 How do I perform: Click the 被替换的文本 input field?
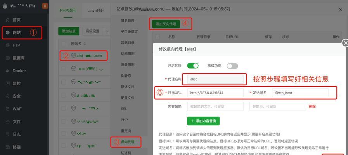pos(215,107)
